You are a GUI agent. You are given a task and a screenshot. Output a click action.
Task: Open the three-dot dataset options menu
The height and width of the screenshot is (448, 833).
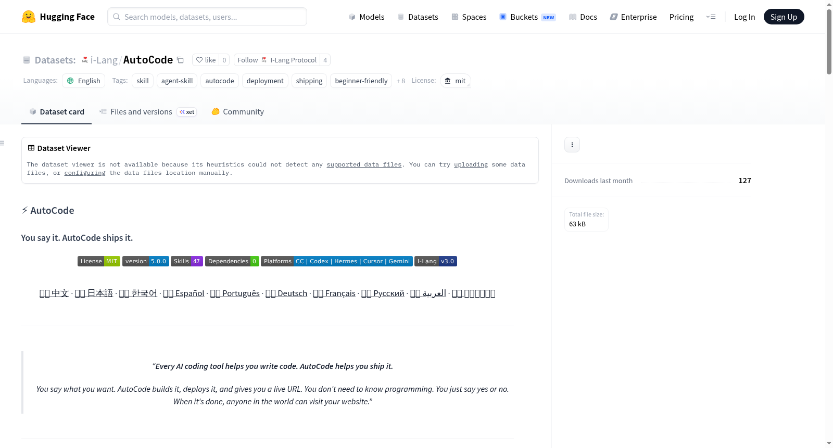click(x=572, y=145)
